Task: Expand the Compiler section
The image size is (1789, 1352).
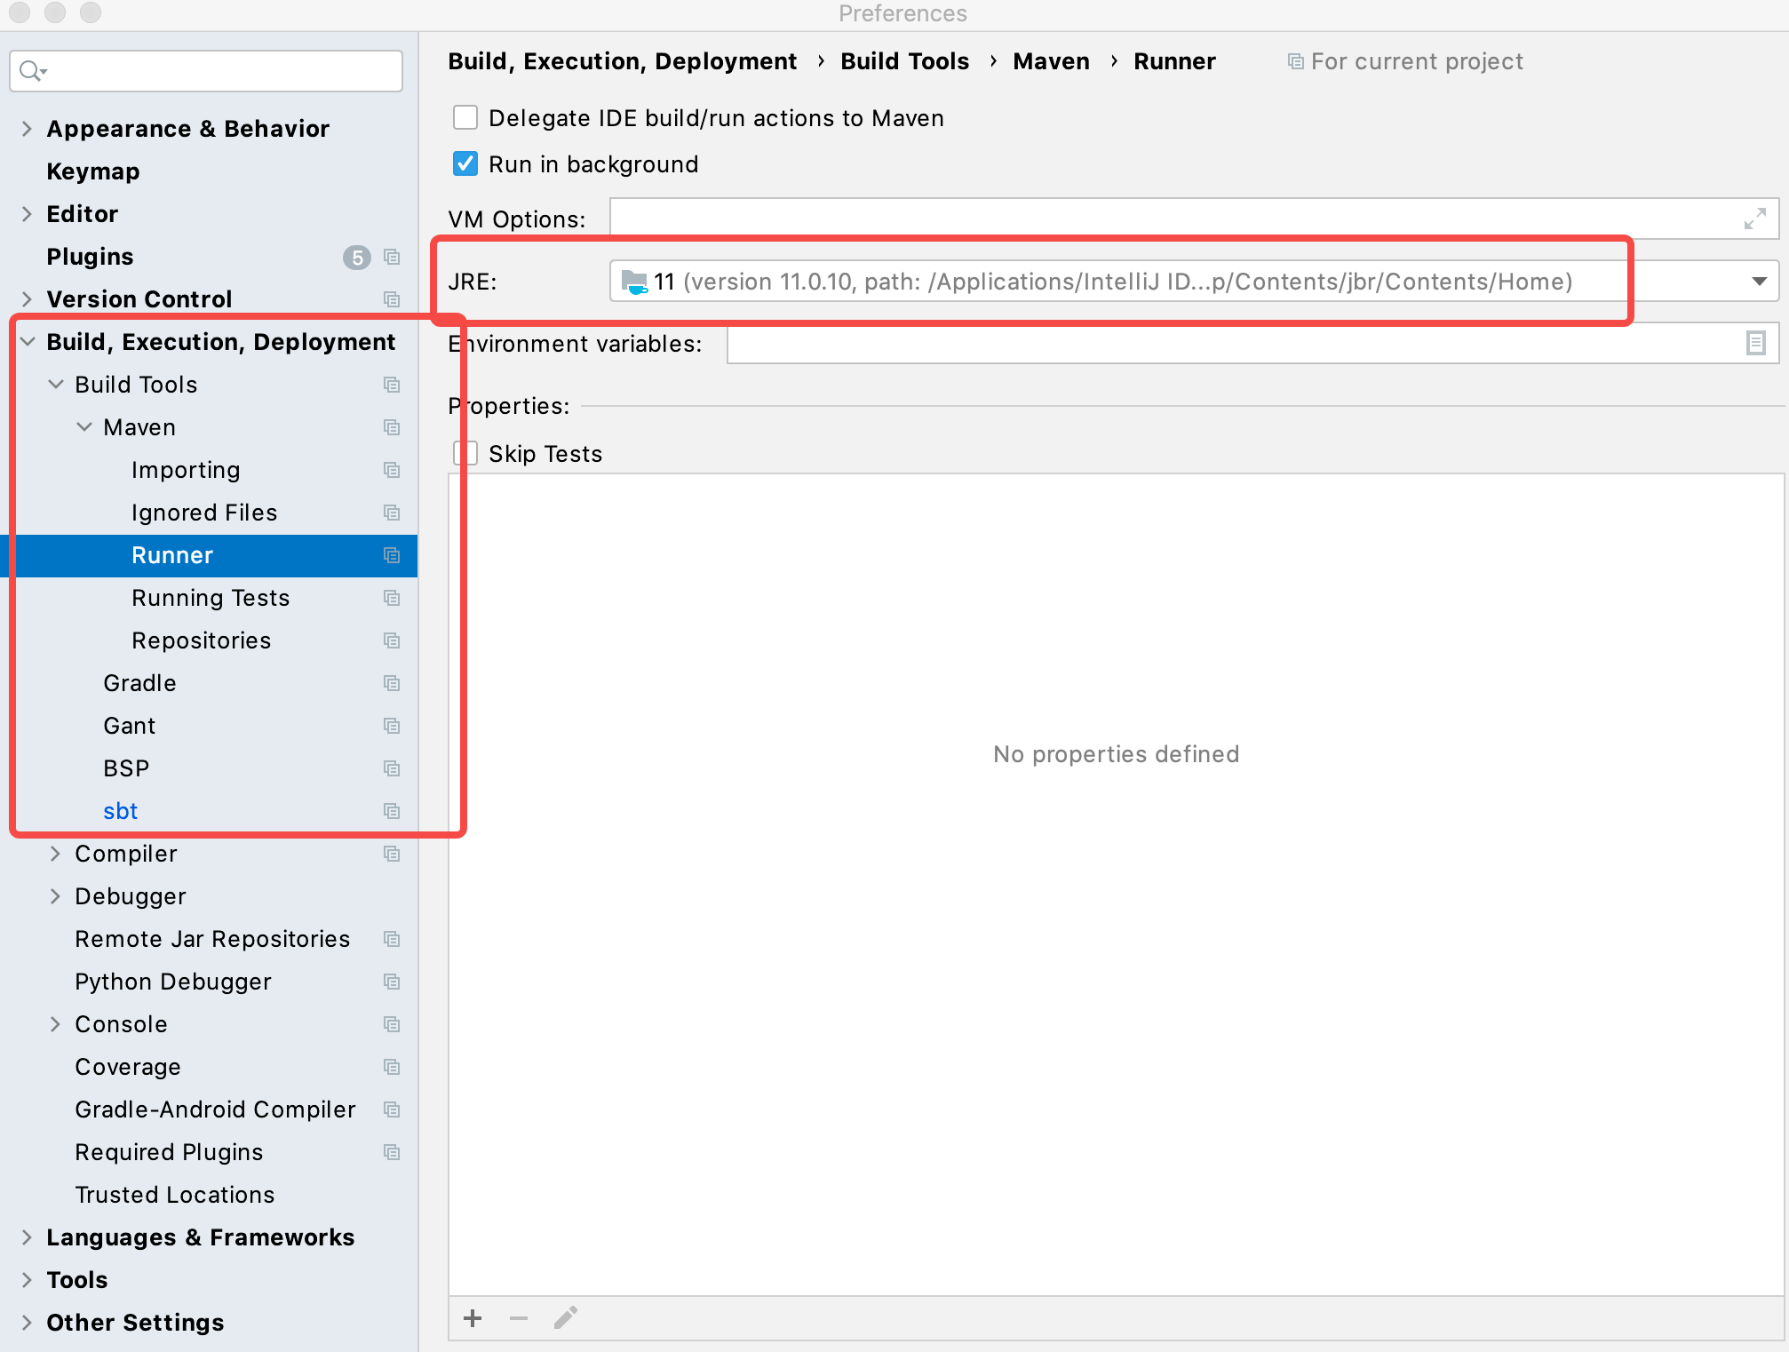Action: (55, 854)
